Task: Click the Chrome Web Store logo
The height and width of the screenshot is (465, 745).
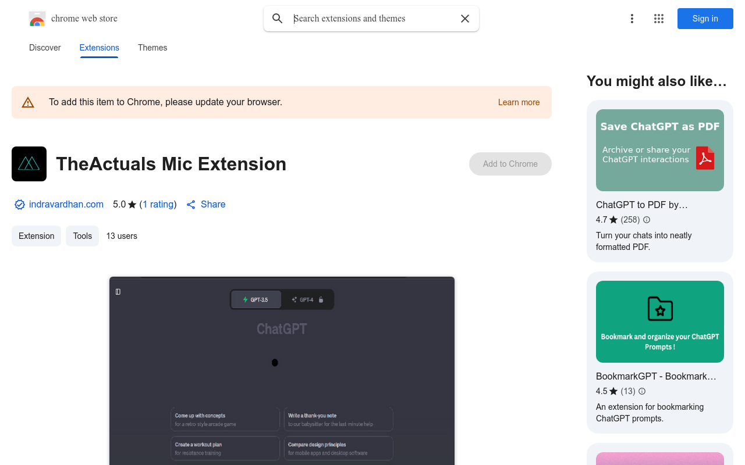Action: (37, 19)
